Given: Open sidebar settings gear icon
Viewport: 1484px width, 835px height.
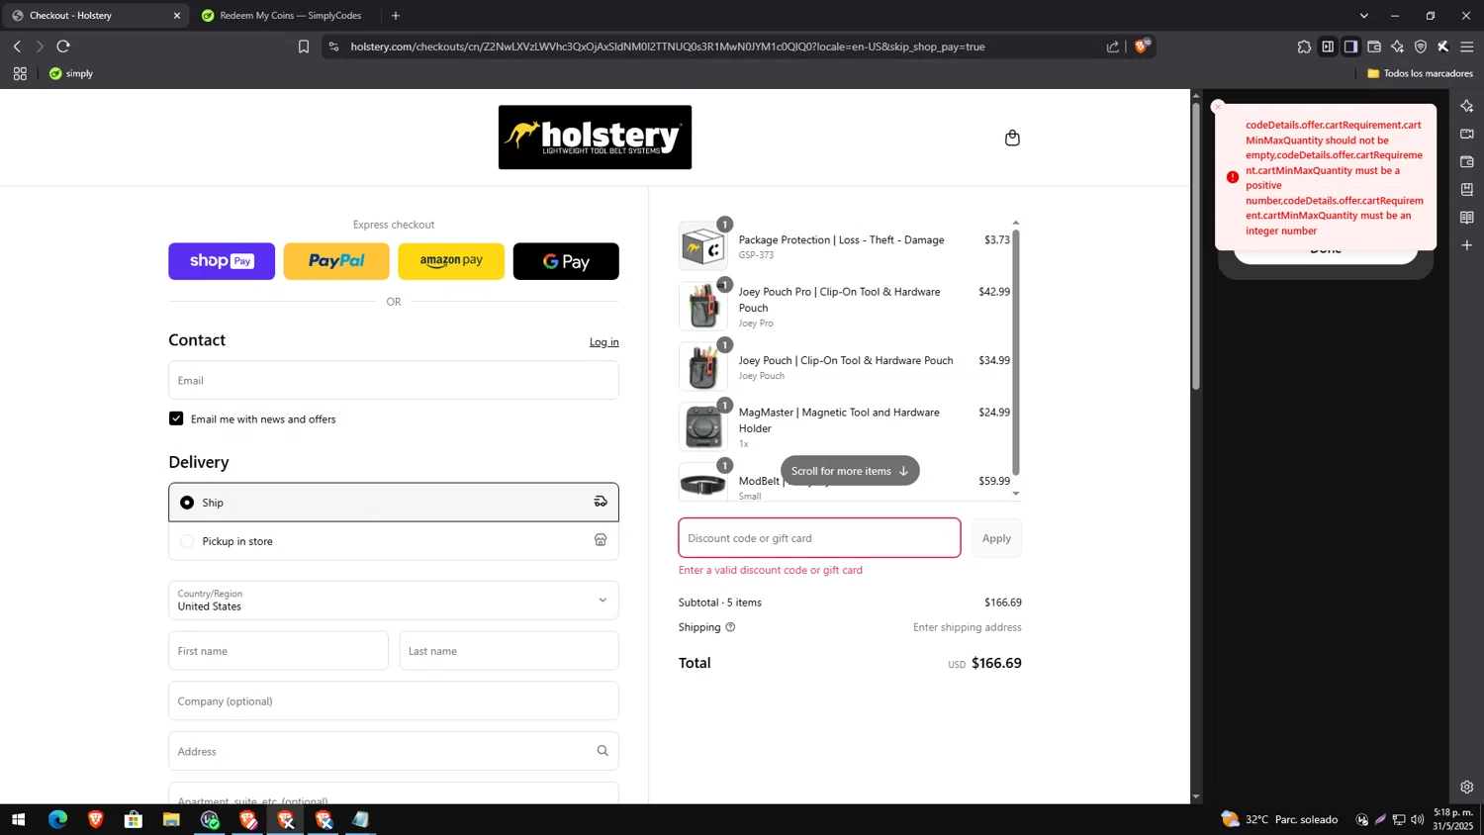Looking at the screenshot, I should pos(1467,788).
